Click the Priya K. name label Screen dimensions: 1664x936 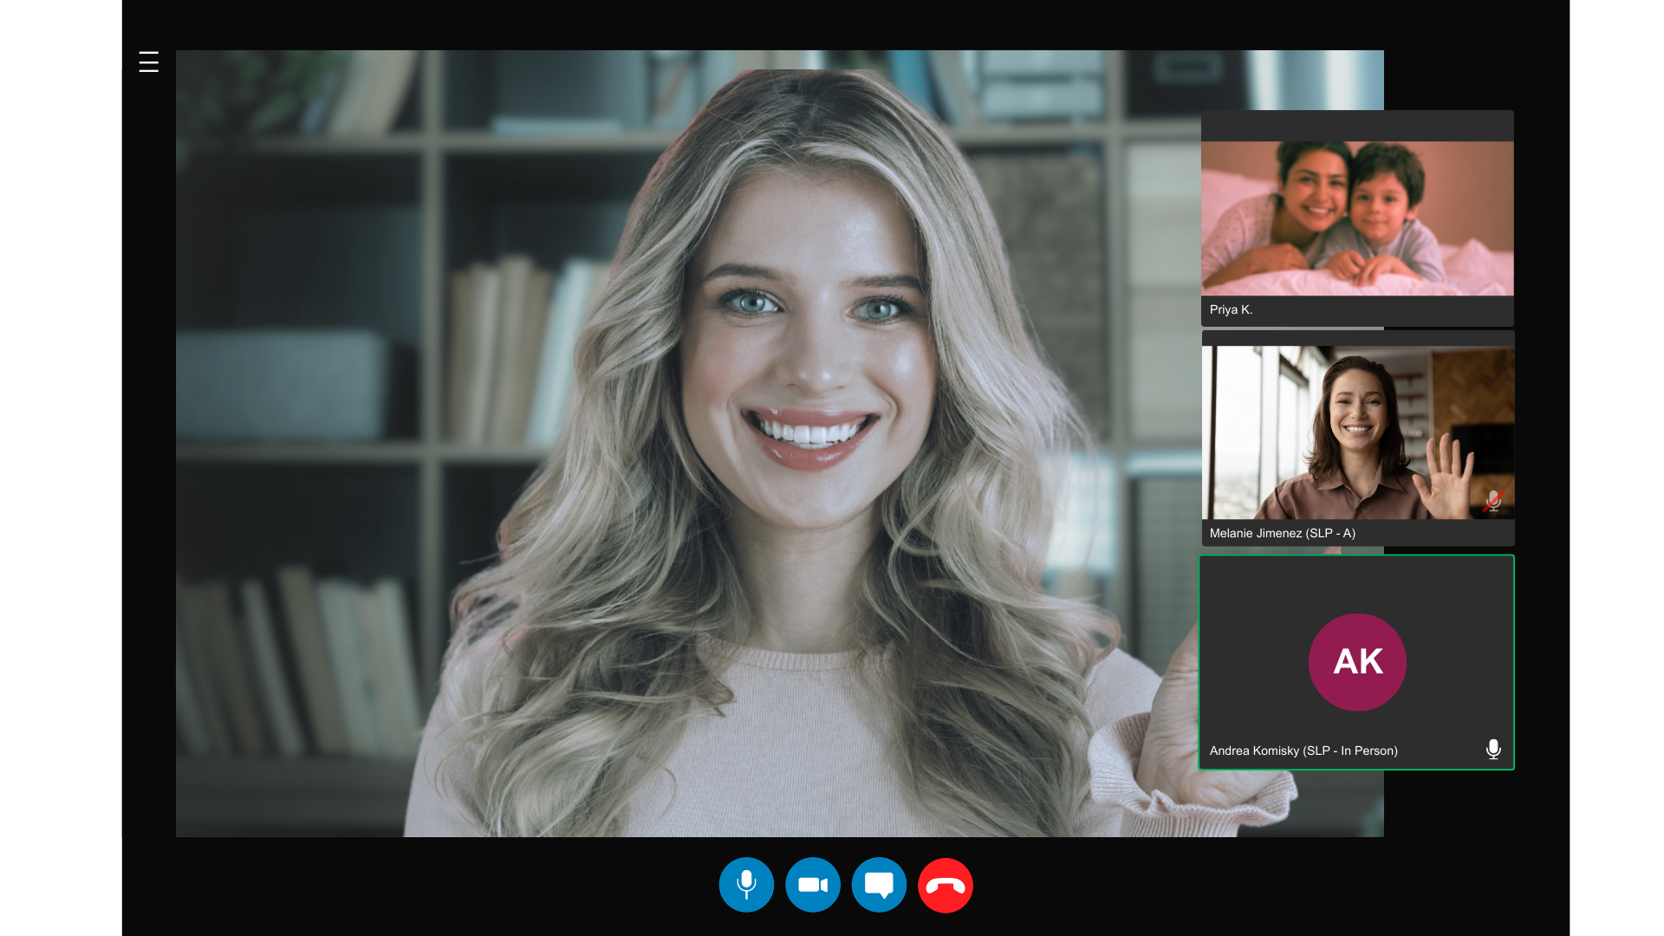pyautogui.click(x=1231, y=309)
